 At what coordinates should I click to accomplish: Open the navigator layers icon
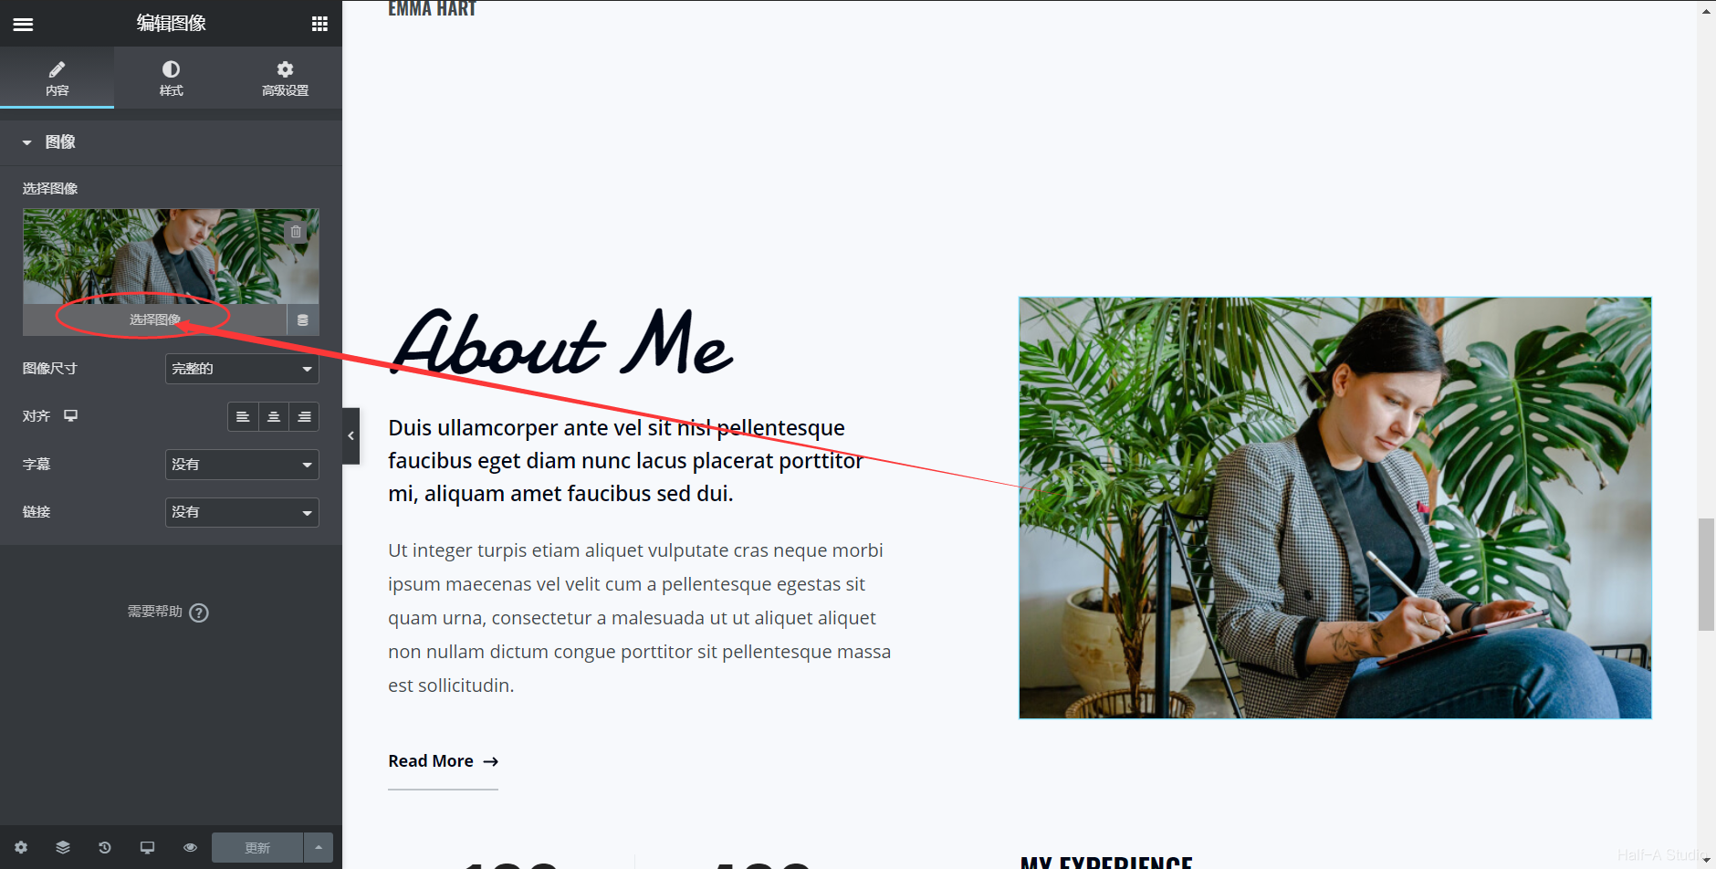[63, 847]
